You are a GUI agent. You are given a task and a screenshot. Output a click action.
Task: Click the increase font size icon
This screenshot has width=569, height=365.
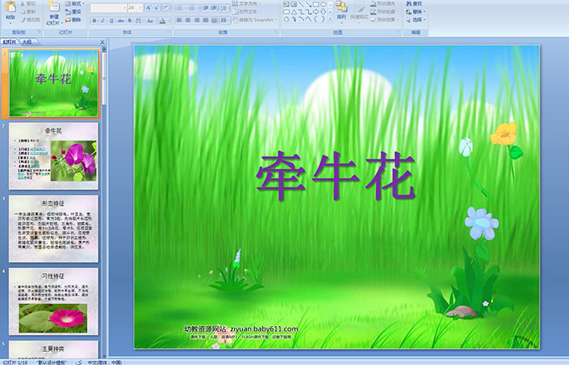(146, 7)
